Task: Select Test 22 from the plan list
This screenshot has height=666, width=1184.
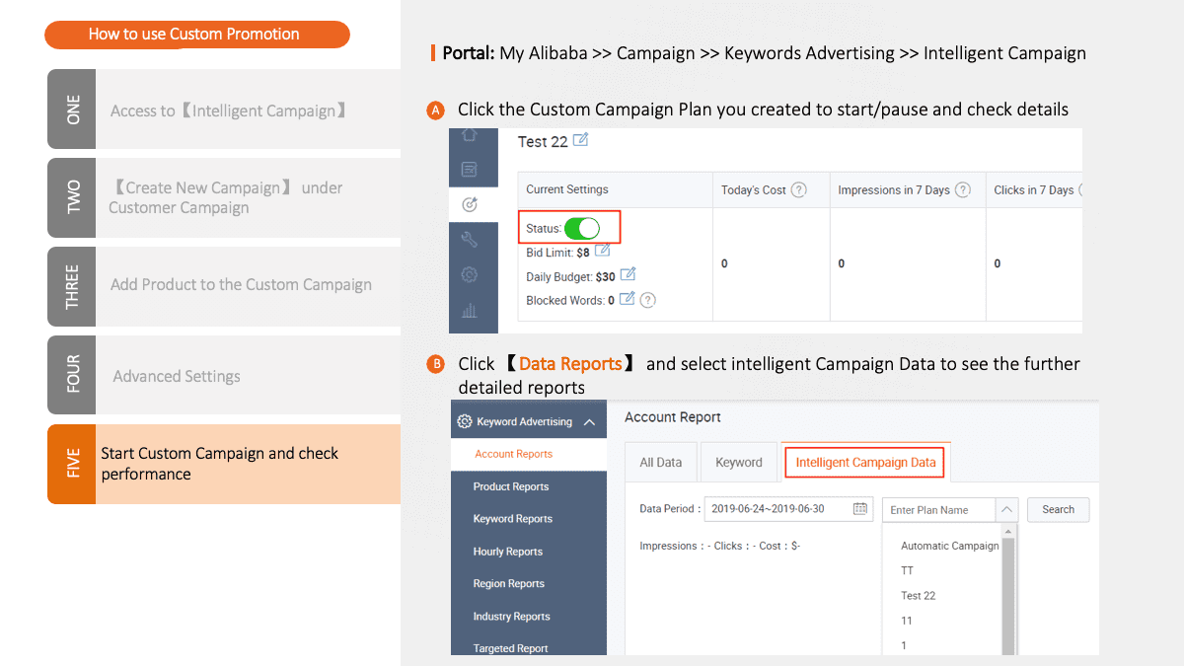Action: click(x=918, y=596)
